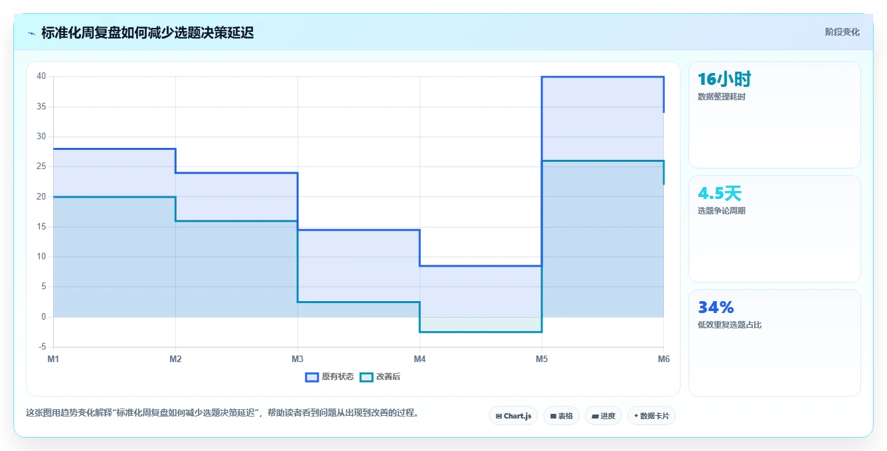Click the 40 y-axis tick label
The height and width of the screenshot is (451, 887).
click(41, 76)
